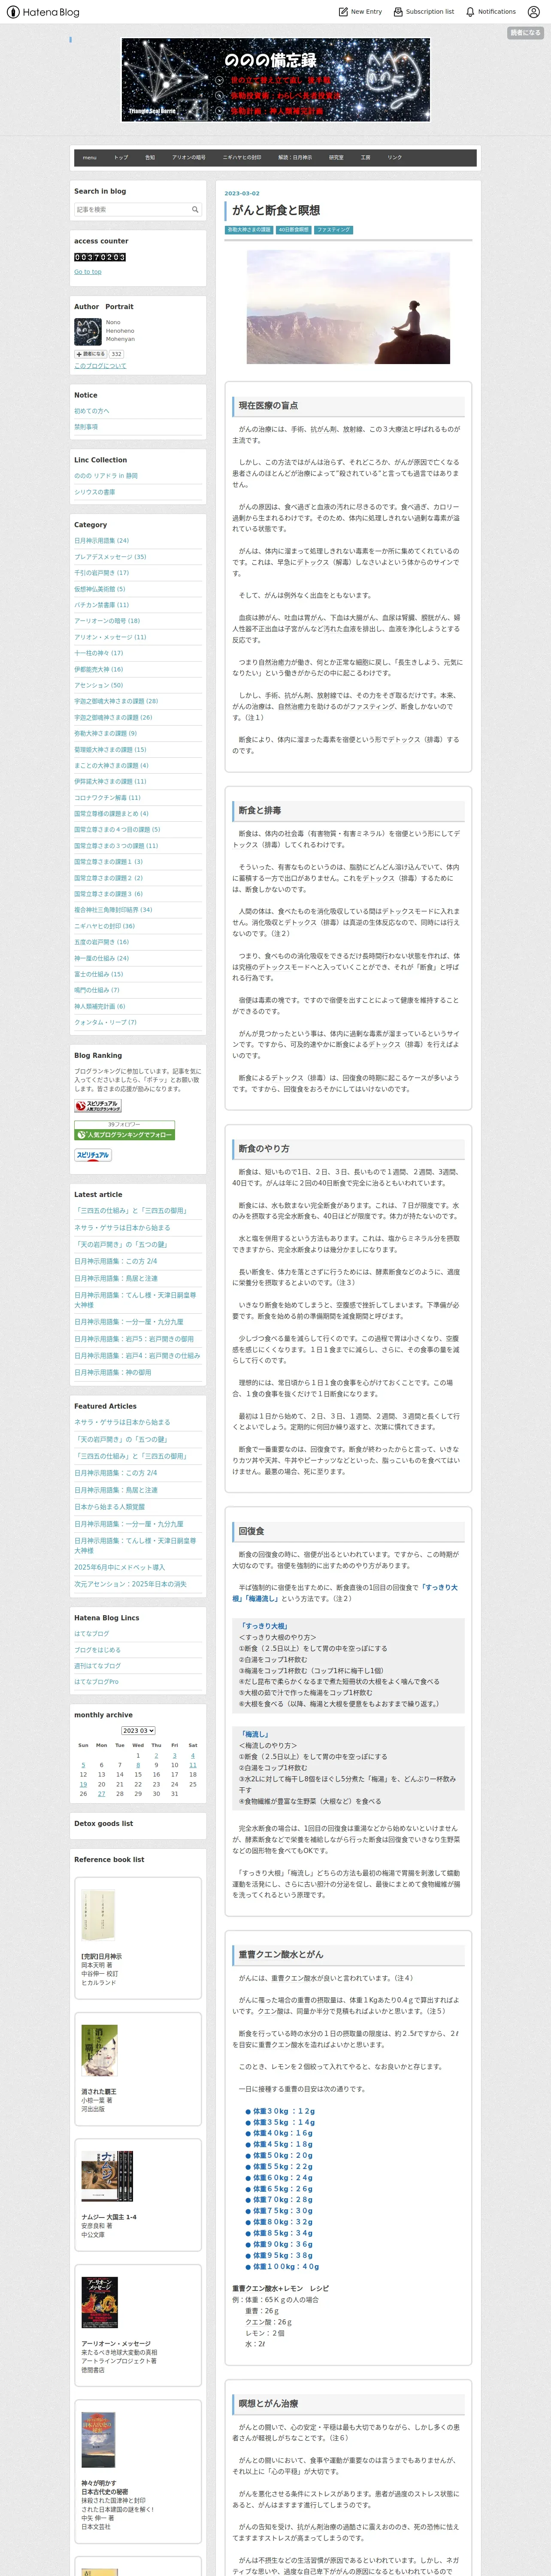
Task: Click the author portrait image
Action: coord(88,332)
